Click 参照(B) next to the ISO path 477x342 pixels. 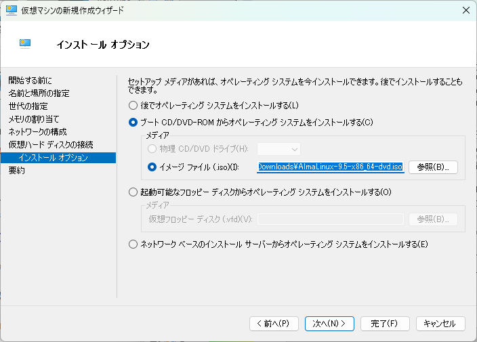click(433, 167)
